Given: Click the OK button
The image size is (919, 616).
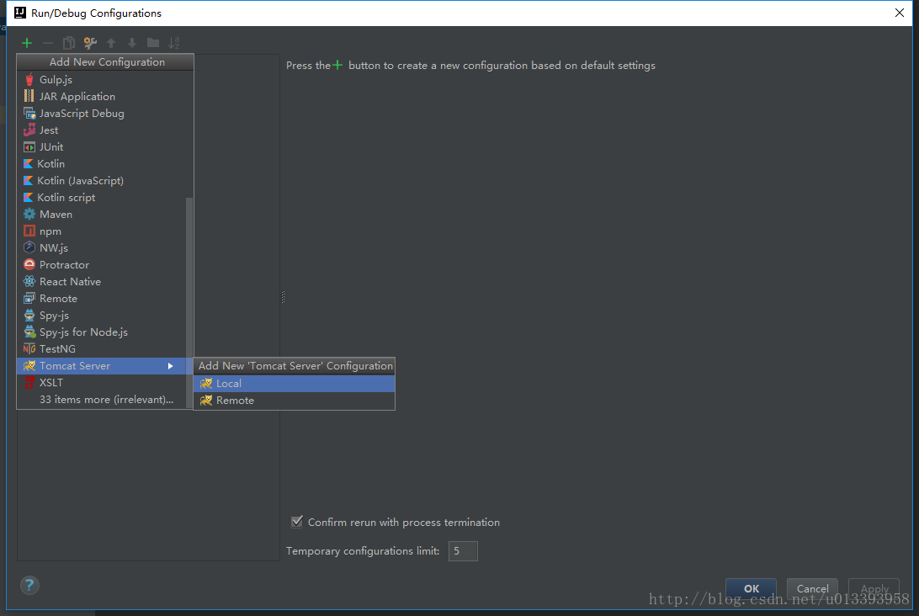Looking at the screenshot, I should point(751,588).
